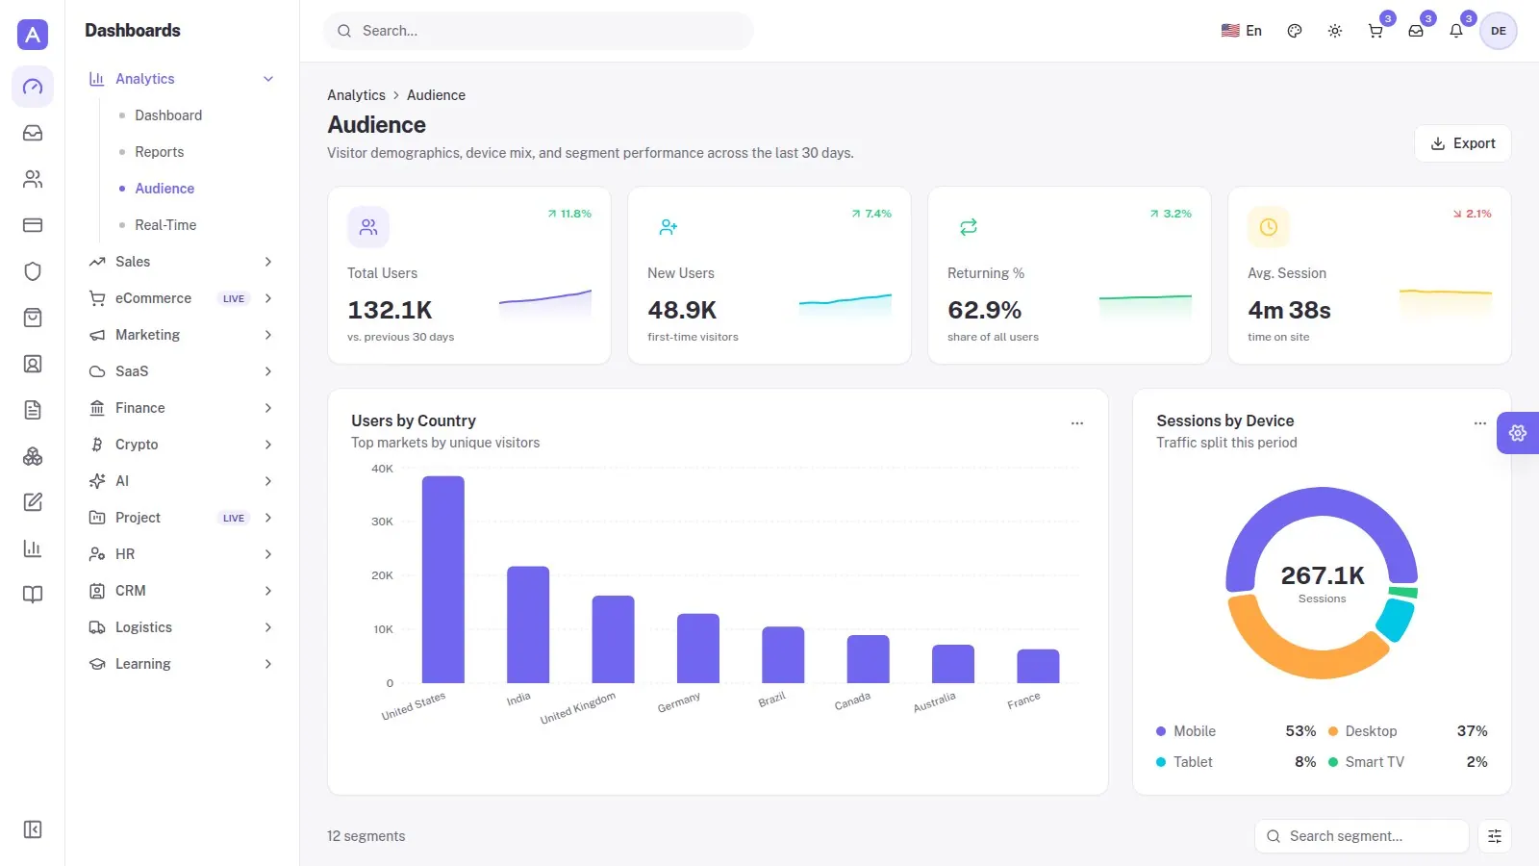Expand the SaaS section chevron
Viewport: 1539px width, 866px height.
[x=268, y=371]
